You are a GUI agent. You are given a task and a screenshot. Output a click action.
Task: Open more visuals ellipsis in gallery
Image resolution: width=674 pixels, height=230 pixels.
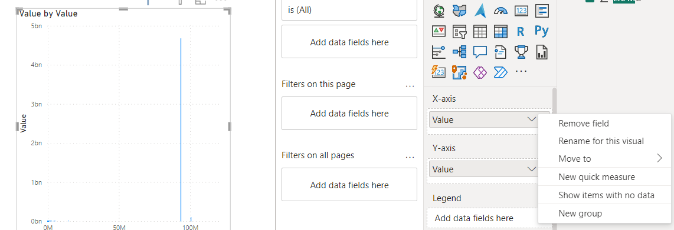521,72
